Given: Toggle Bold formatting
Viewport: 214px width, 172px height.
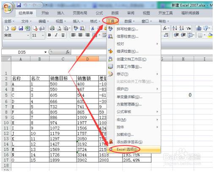Looking at the screenshot, I should pyautogui.click(x=49, y=35).
